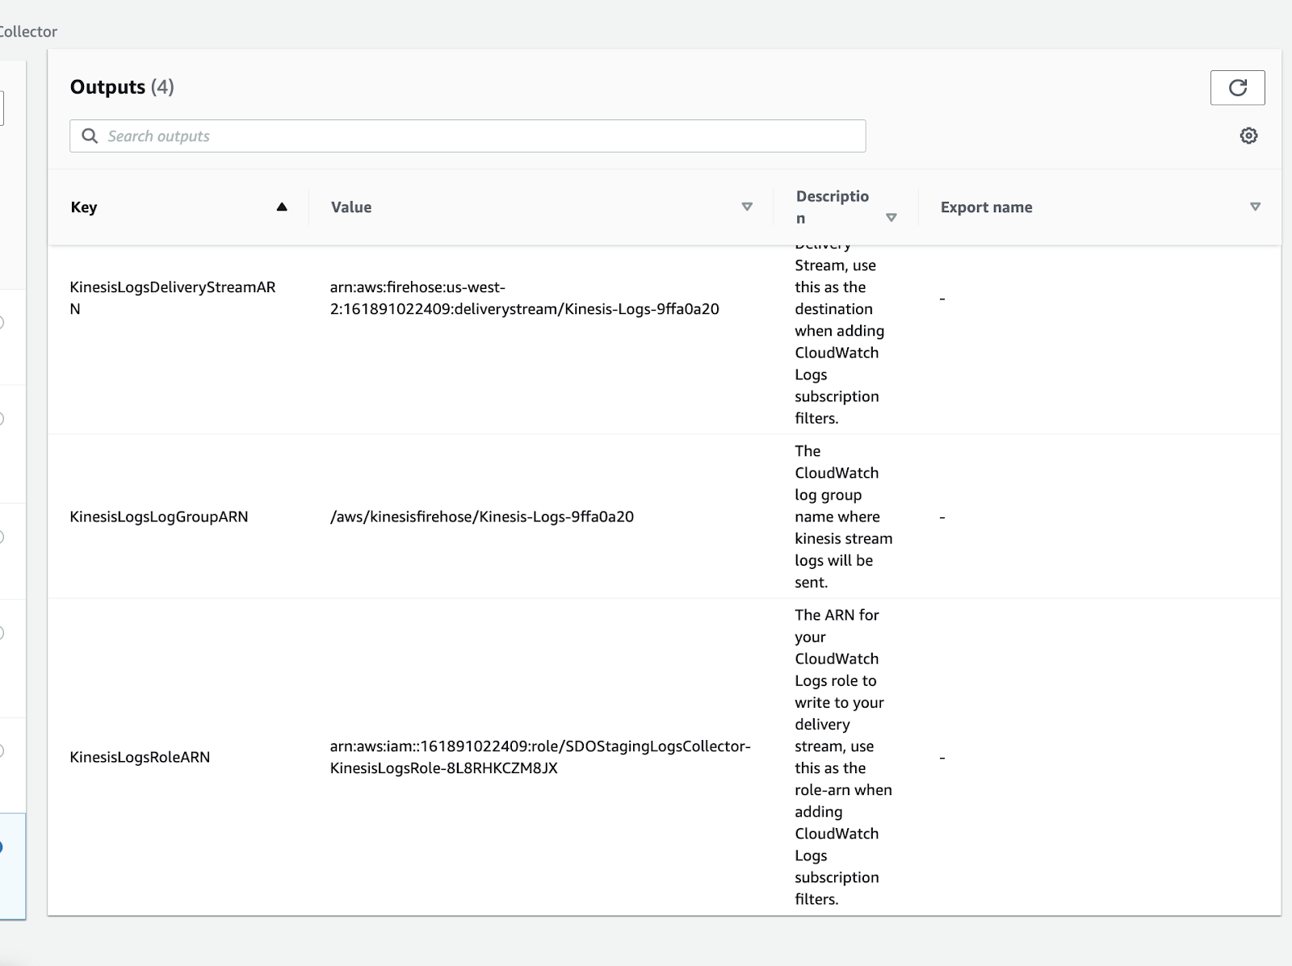Click the IAM role ARN value text
Viewport: 1292px width, 966px height.
(539, 757)
